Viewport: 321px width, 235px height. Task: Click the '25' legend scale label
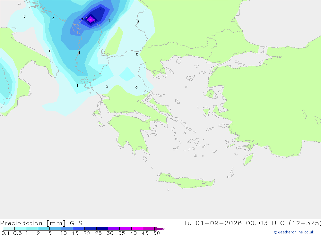98,233
